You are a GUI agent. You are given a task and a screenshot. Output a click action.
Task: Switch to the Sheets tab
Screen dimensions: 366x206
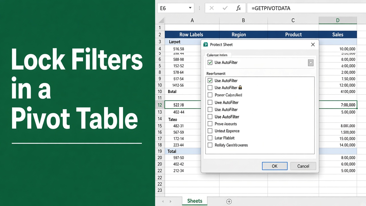tap(195, 201)
